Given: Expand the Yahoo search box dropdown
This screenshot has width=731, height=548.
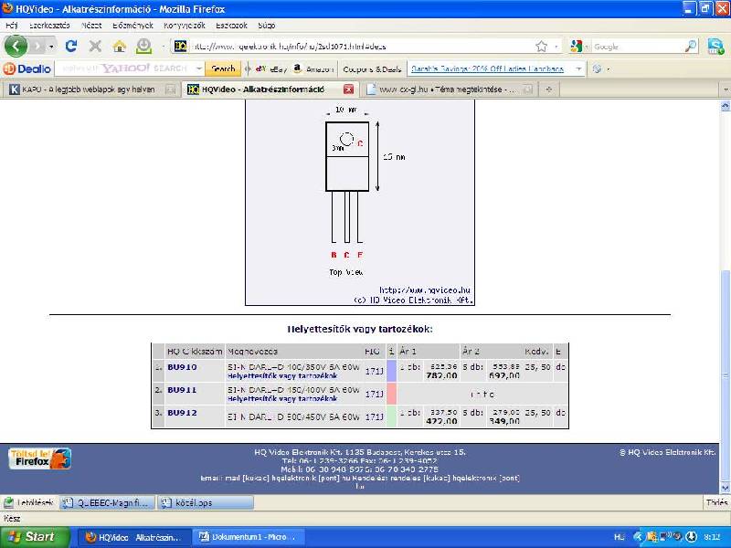Looking at the screenshot, I should (198, 68).
